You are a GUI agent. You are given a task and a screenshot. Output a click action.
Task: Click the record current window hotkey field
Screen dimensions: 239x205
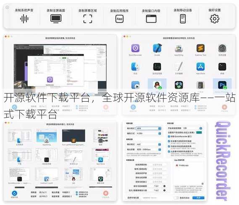click(157, 182)
